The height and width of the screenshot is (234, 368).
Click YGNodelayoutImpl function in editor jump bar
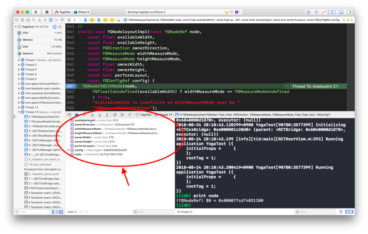click(232, 20)
